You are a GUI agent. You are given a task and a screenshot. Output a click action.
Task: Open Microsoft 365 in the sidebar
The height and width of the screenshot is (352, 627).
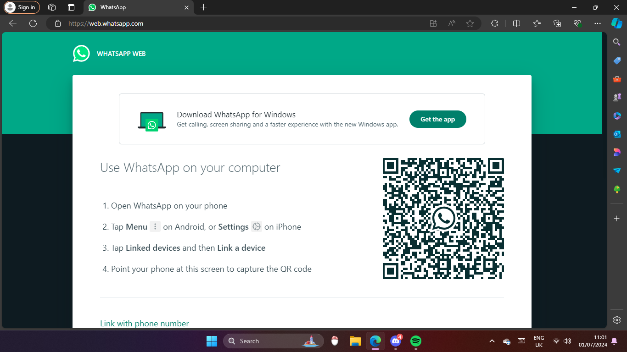617,115
